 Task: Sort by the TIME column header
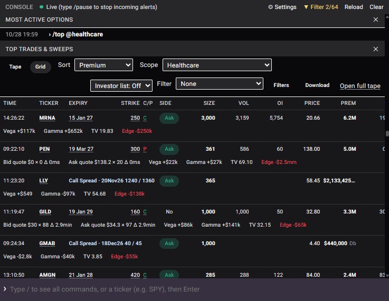pos(10,103)
